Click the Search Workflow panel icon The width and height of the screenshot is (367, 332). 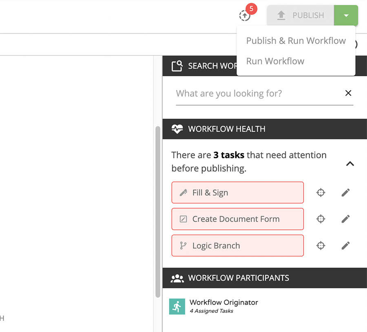(177, 66)
